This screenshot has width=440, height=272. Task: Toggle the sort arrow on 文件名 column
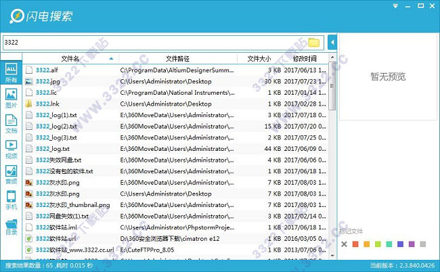coord(111,59)
